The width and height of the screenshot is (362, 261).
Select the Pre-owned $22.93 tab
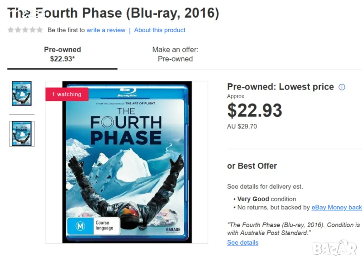tap(62, 54)
